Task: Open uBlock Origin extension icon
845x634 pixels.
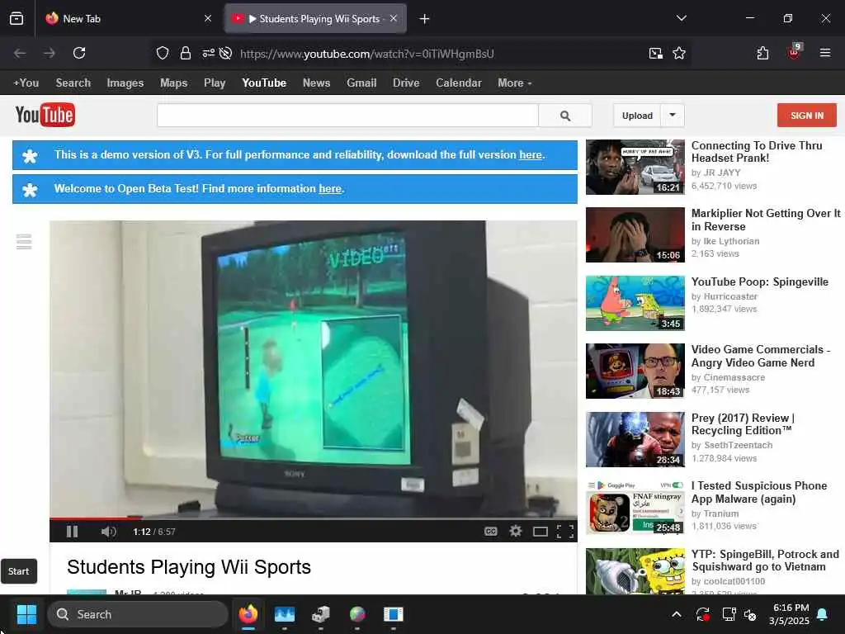Action: coord(794,52)
